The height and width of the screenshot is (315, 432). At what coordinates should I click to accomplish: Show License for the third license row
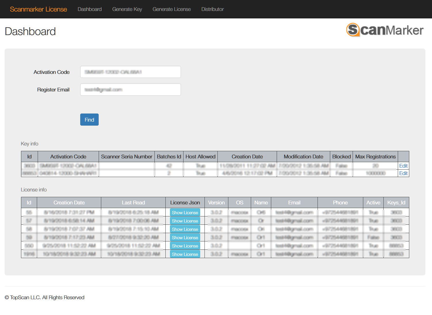(185, 229)
